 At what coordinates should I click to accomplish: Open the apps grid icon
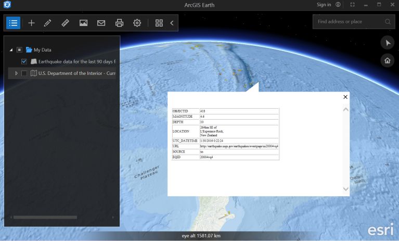(159, 23)
